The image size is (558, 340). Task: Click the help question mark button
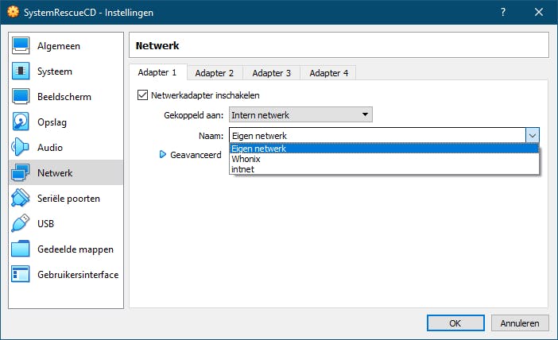[x=502, y=13]
